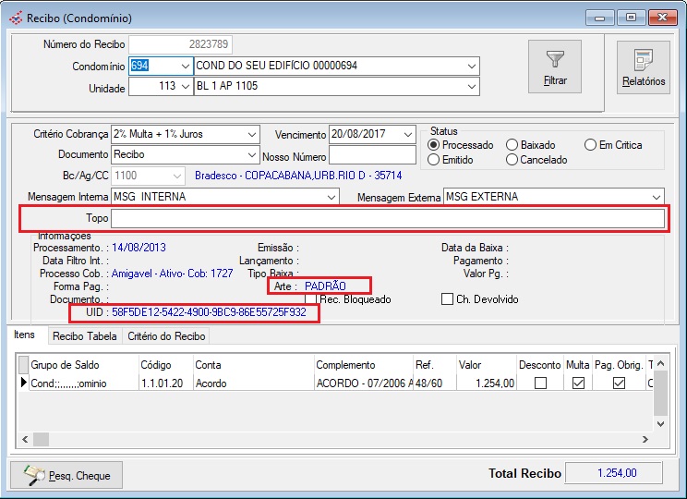Click the Filtrar funnel button
The height and width of the screenshot is (499, 687).
tap(555, 67)
